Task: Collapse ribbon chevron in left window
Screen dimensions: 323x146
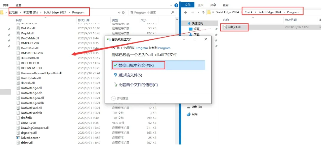Action: [x=171, y=5]
